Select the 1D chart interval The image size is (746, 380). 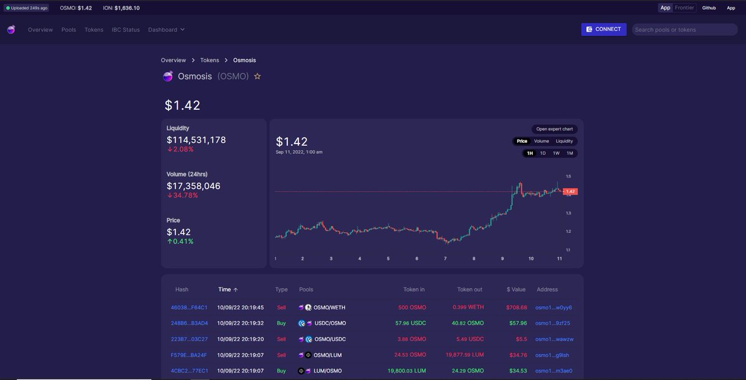coord(543,153)
